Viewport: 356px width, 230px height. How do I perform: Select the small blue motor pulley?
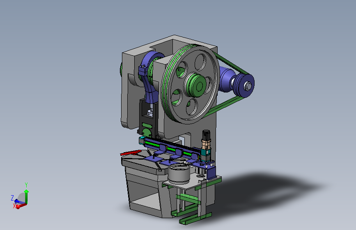coord(244,86)
